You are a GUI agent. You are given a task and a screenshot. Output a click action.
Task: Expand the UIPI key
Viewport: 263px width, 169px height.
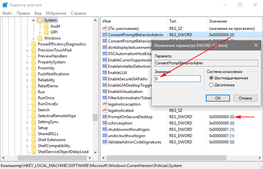coord(40,32)
